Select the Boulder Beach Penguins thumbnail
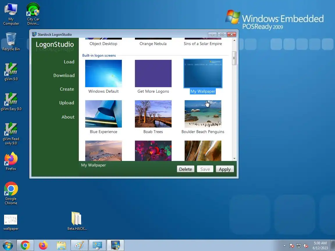335x251 pixels. tap(203, 114)
